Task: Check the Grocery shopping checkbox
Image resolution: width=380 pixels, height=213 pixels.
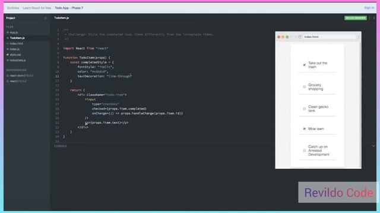Action: [x=305, y=87]
